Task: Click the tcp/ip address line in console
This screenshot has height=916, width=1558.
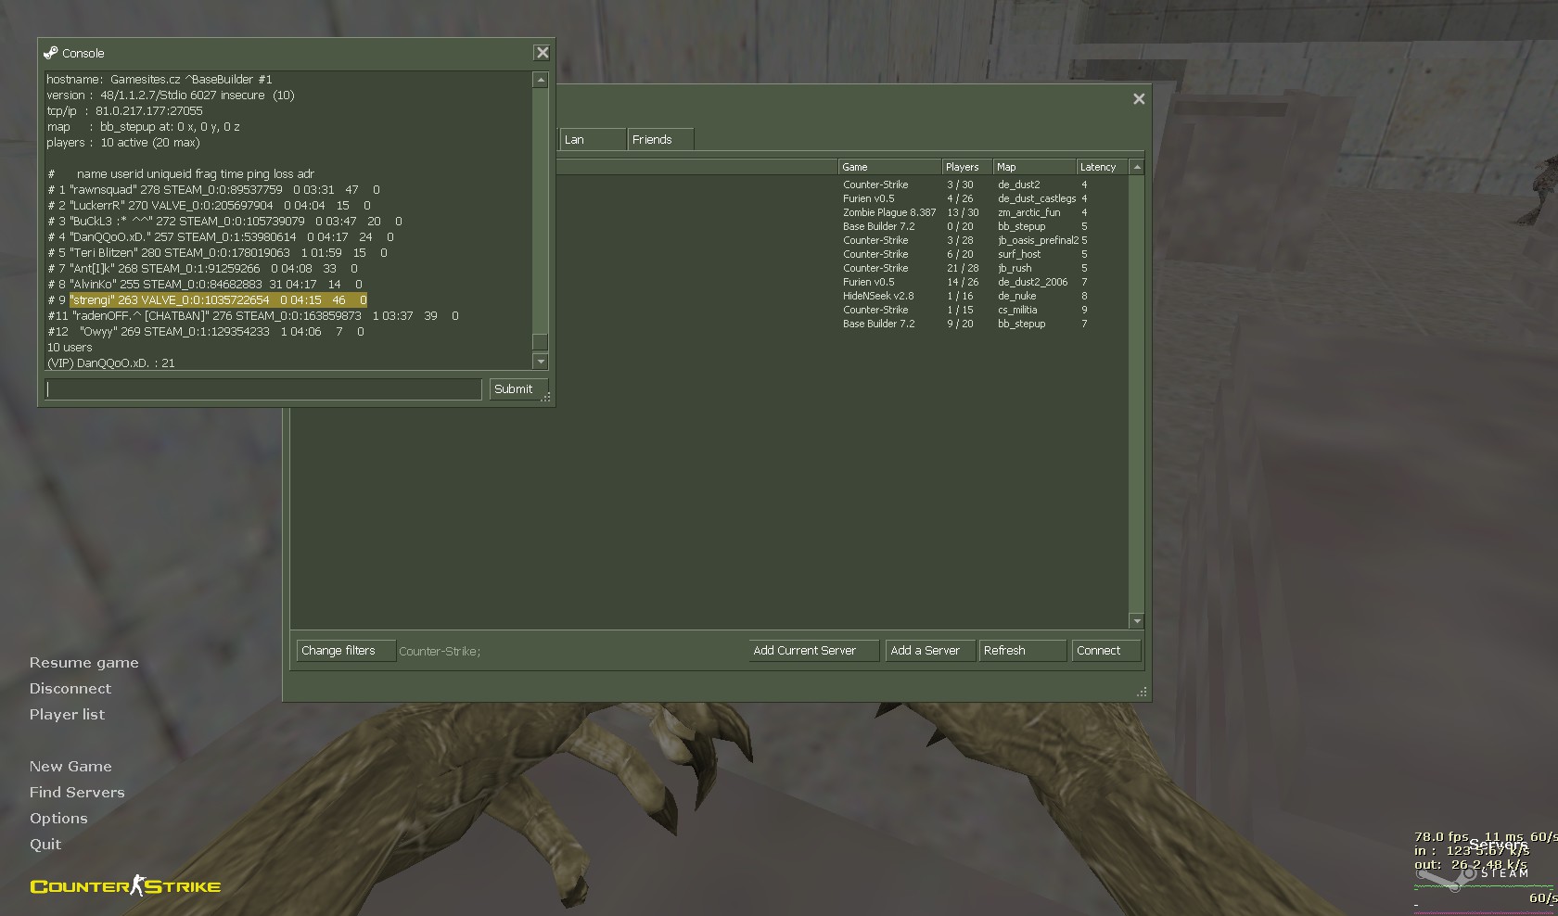Action: pyautogui.click(x=124, y=111)
